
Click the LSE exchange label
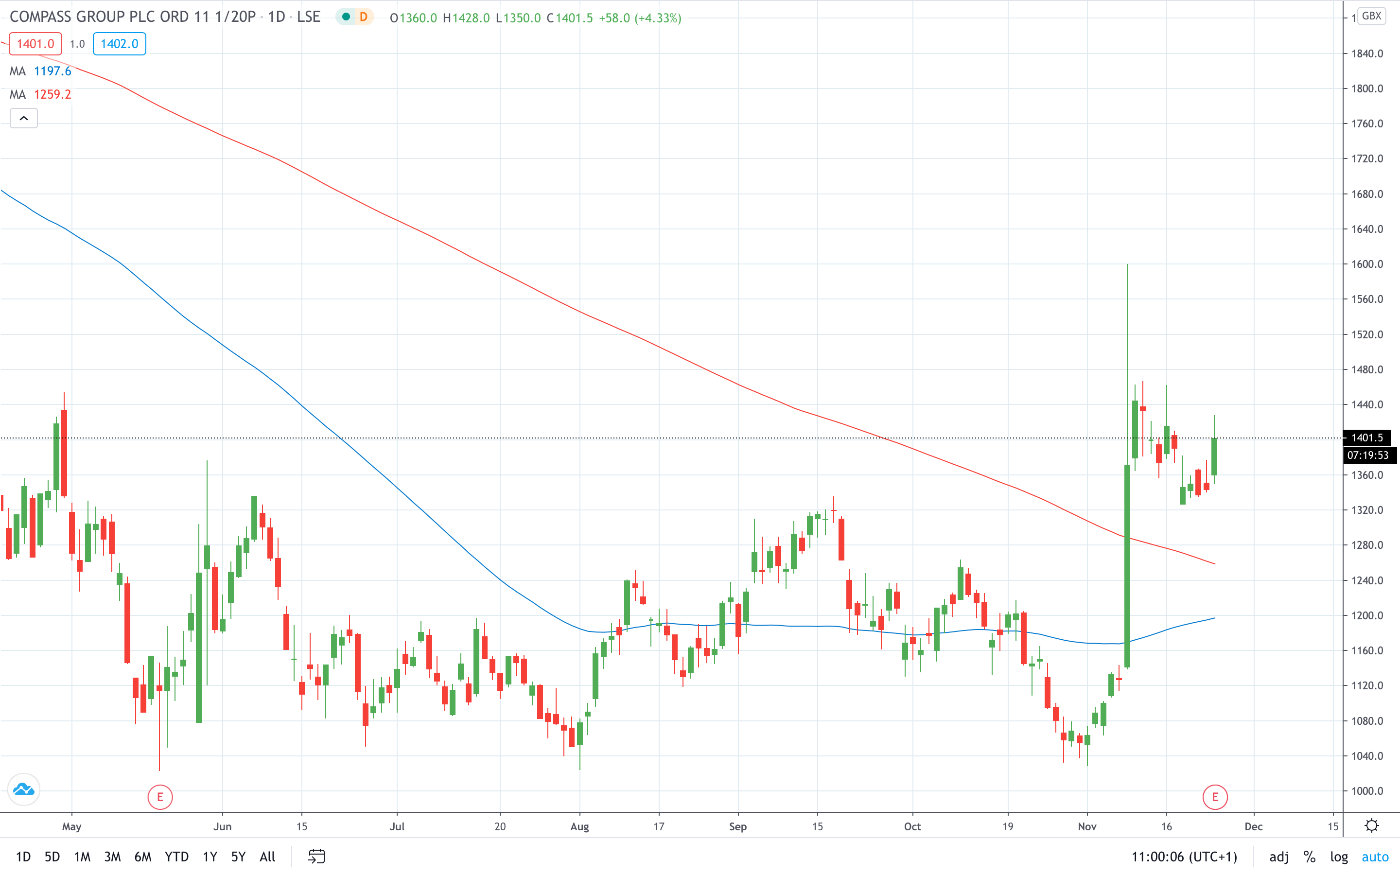tap(308, 16)
